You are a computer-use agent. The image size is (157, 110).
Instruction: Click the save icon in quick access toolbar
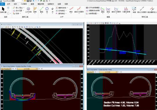(28, 1)
